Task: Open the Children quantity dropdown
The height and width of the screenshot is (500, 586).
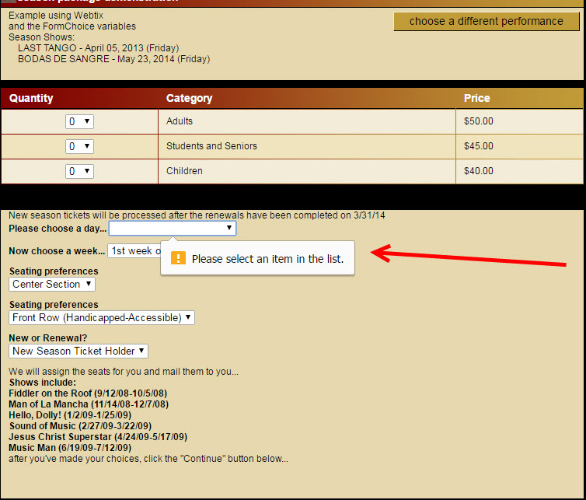Action: tap(79, 171)
